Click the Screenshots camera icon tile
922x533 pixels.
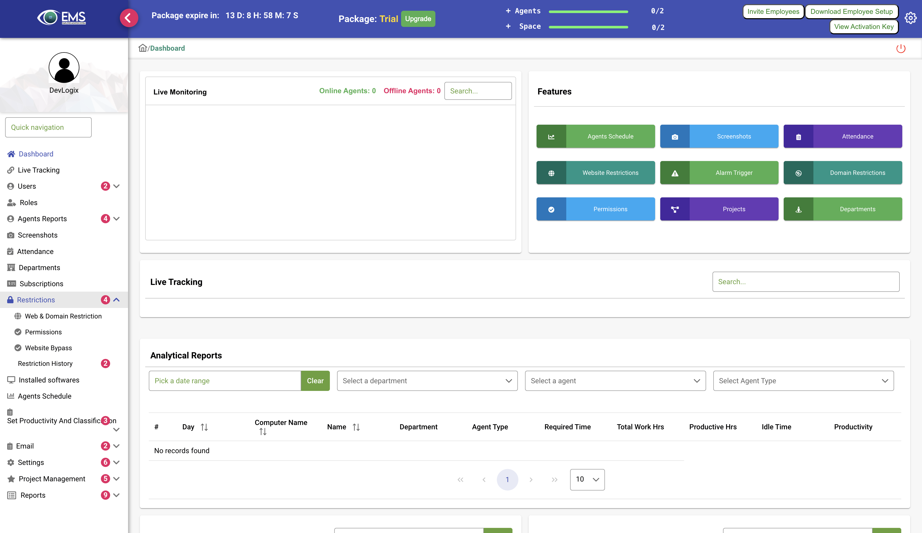tap(675, 136)
